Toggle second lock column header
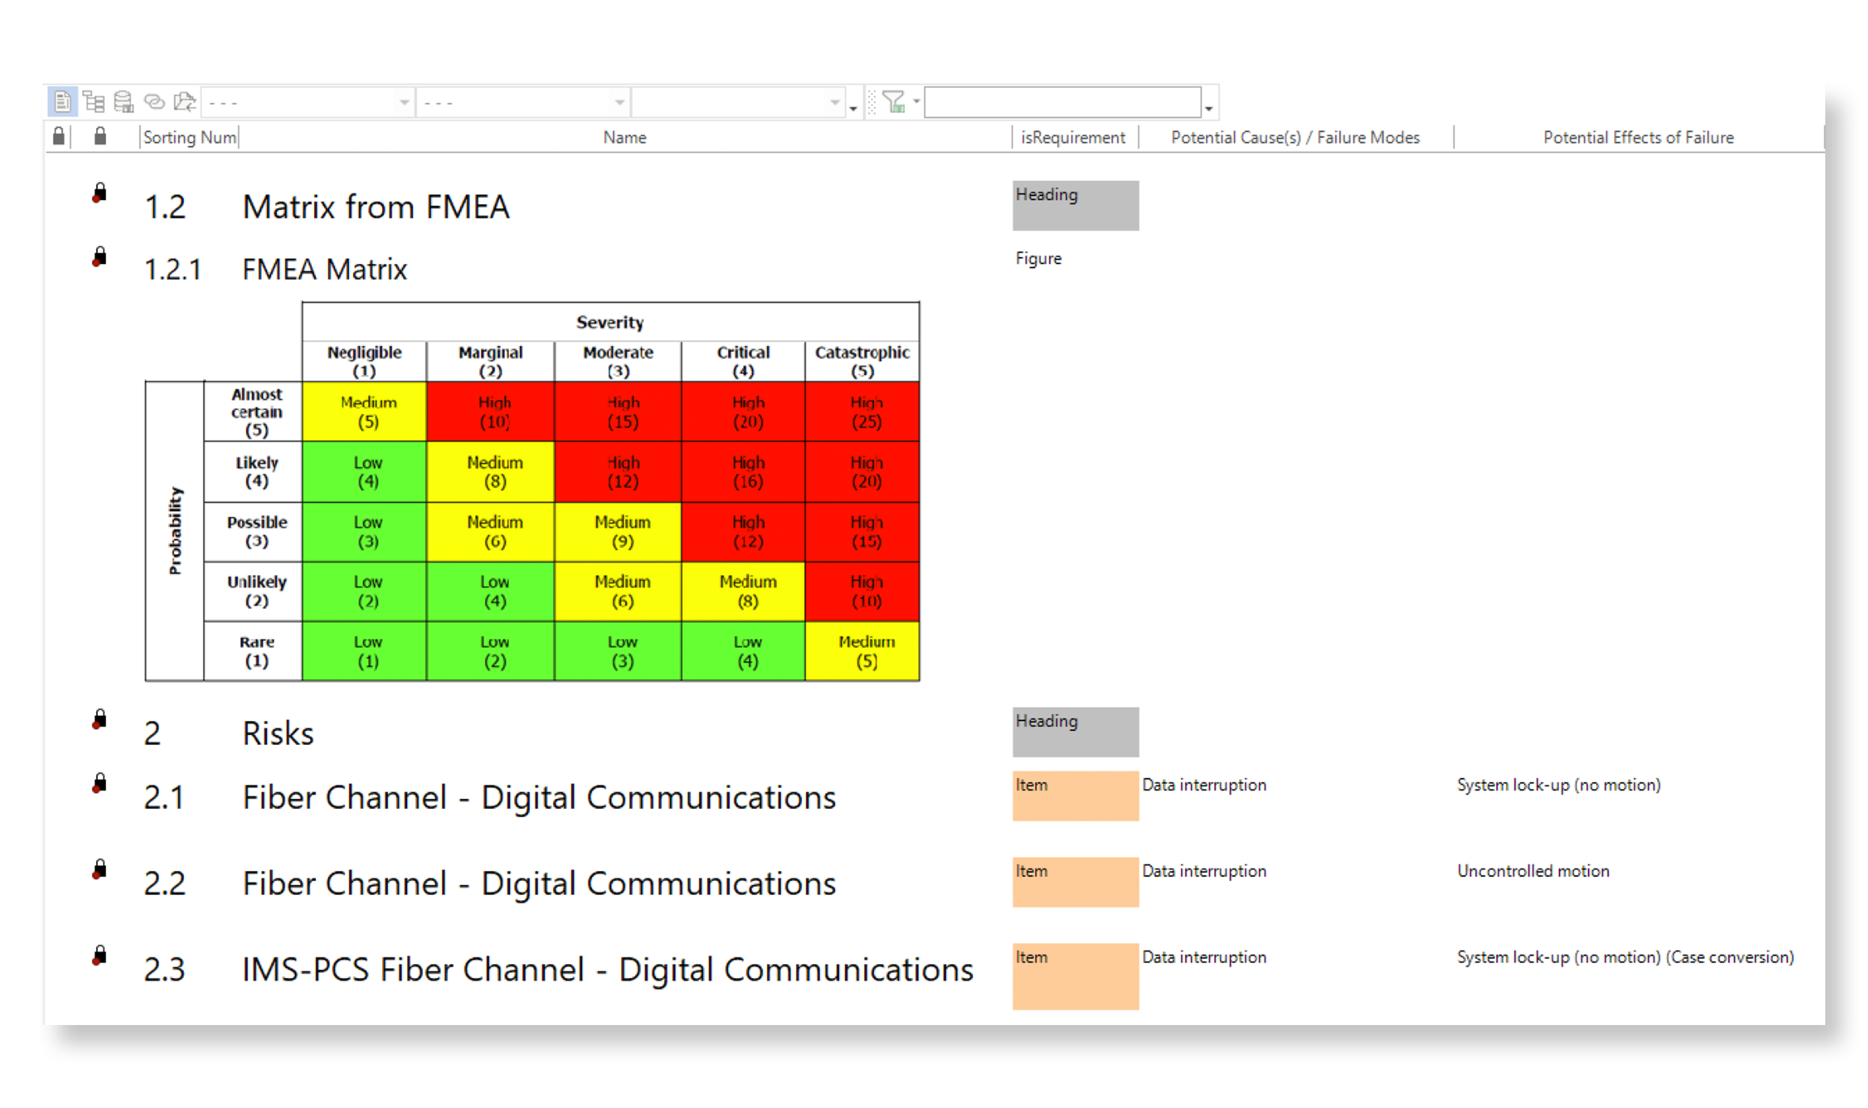Screen dimensions: 1868x1108 [100, 137]
